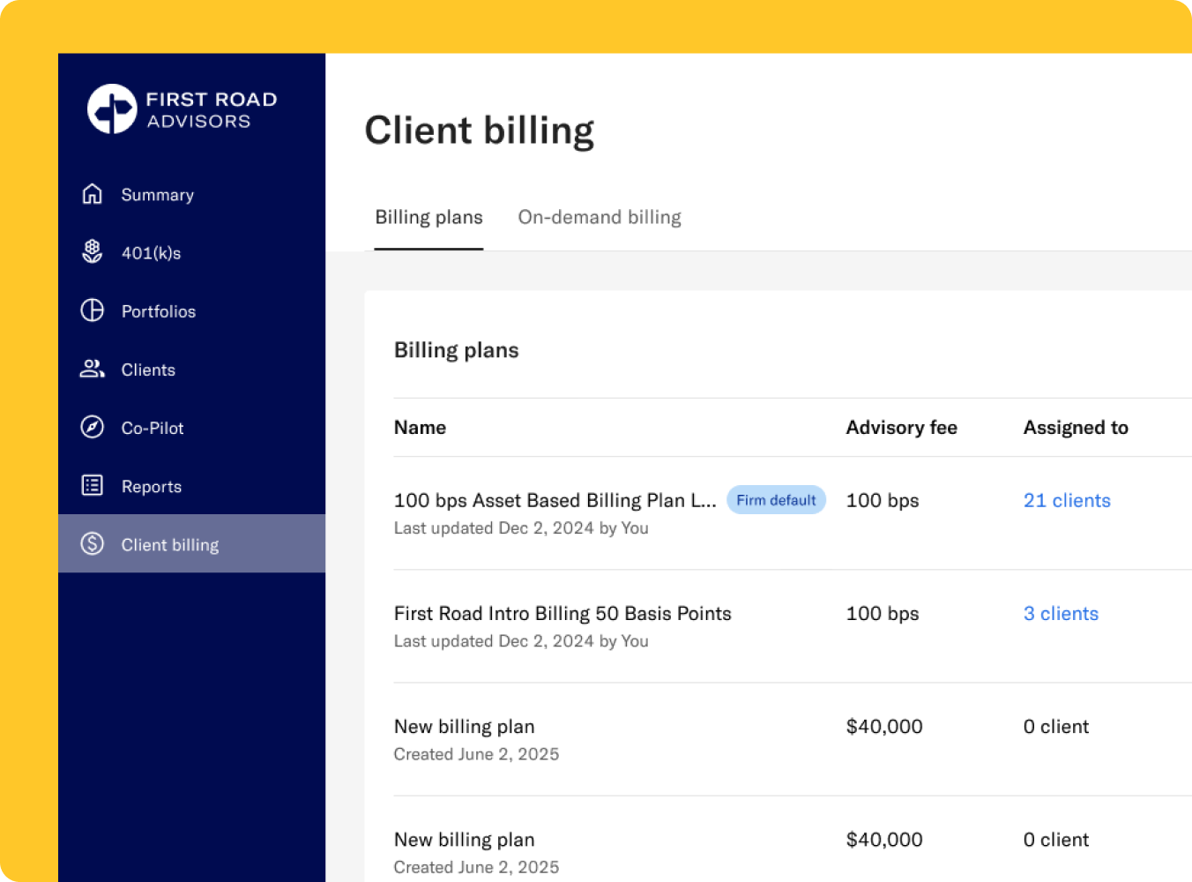
Task: Open Reports from the sidebar
Action: point(152,487)
